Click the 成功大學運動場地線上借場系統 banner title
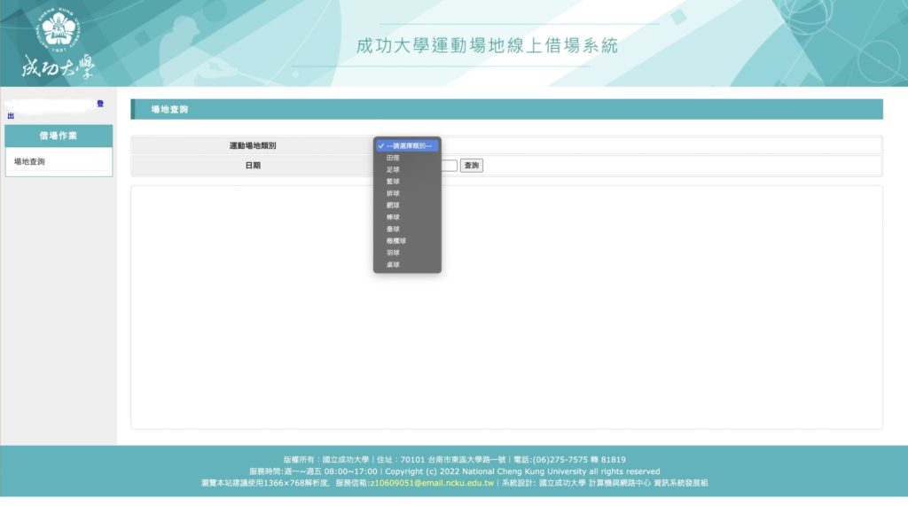 tap(486, 46)
